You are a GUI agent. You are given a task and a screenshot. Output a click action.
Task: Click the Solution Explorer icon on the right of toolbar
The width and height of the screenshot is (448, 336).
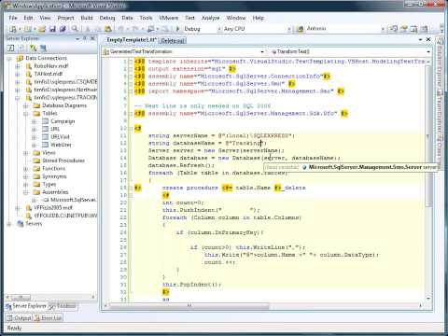[x=394, y=29]
